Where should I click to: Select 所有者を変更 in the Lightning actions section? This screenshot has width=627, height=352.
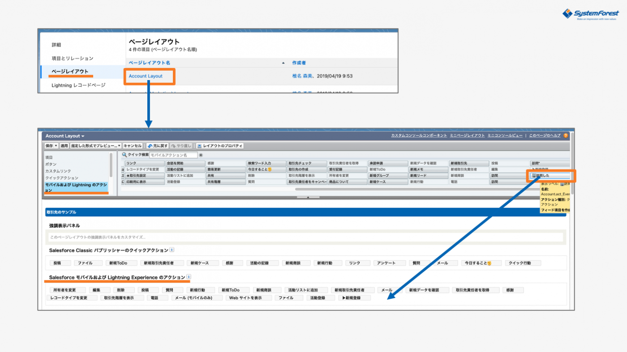[68, 290]
